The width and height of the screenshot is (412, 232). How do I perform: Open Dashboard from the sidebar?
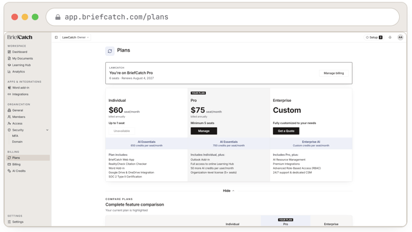click(18, 52)
